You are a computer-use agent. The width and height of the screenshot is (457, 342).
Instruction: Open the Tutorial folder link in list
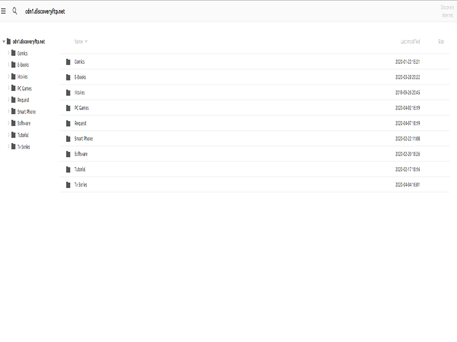(x=80, y=169)
